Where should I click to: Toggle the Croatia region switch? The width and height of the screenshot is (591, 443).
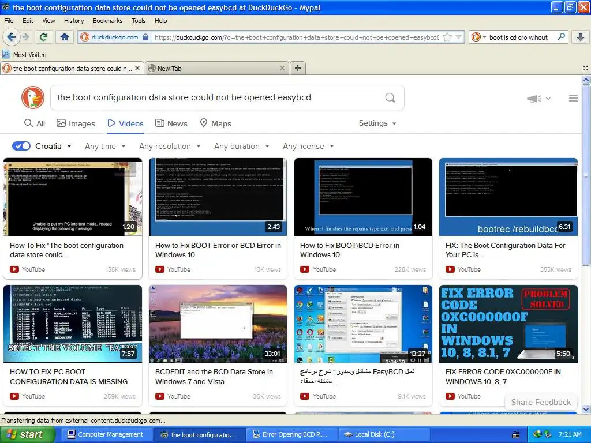21,146
